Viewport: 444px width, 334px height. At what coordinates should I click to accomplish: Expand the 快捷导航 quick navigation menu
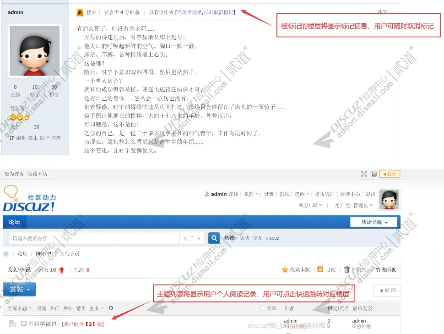click(373, 222)
